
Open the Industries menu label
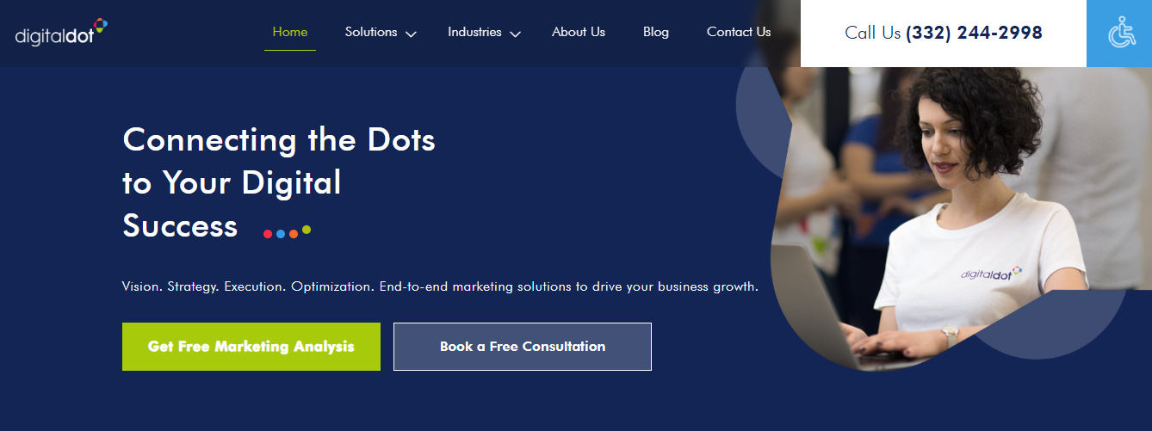pos(474,32)
